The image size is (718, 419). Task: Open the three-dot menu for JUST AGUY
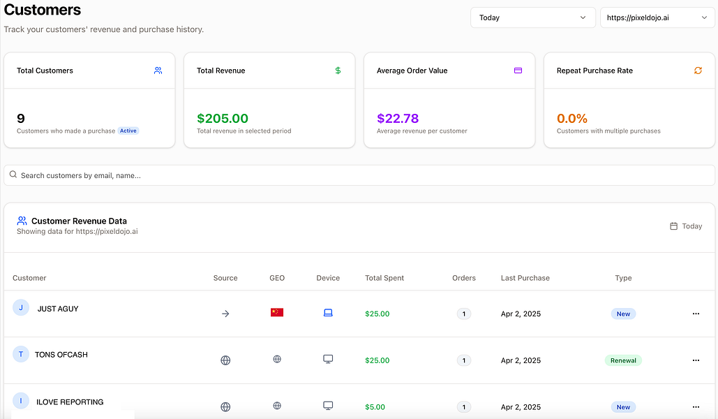696,314
